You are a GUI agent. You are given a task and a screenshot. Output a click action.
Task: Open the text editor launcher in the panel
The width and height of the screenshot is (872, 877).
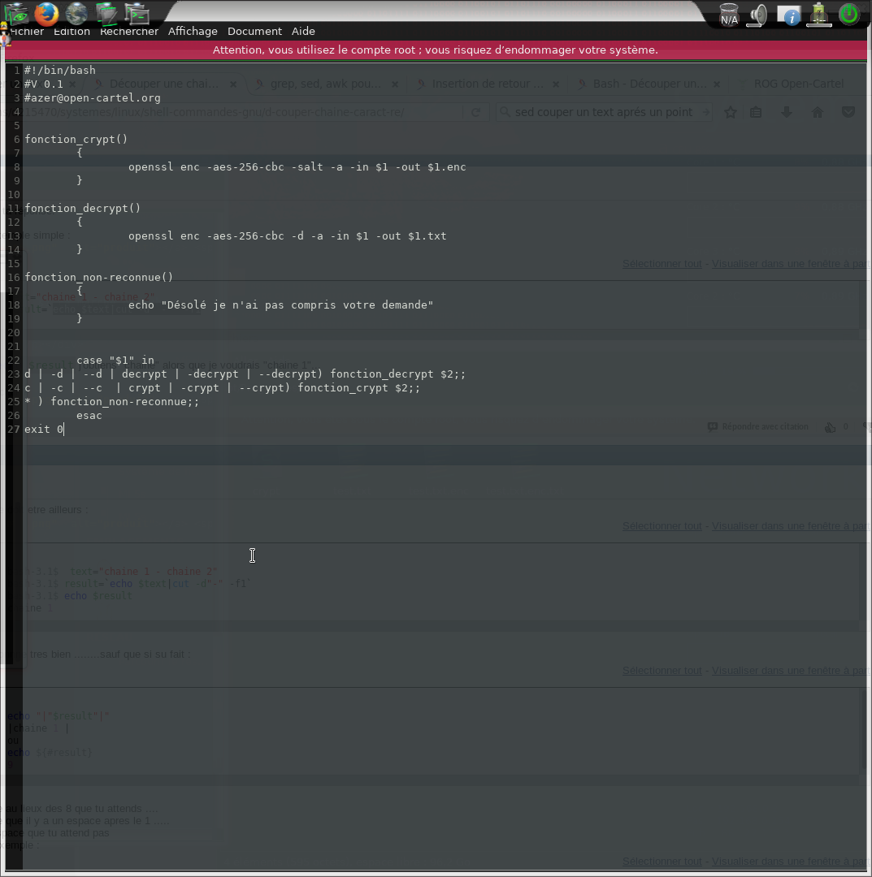click(x=106, y=14)
